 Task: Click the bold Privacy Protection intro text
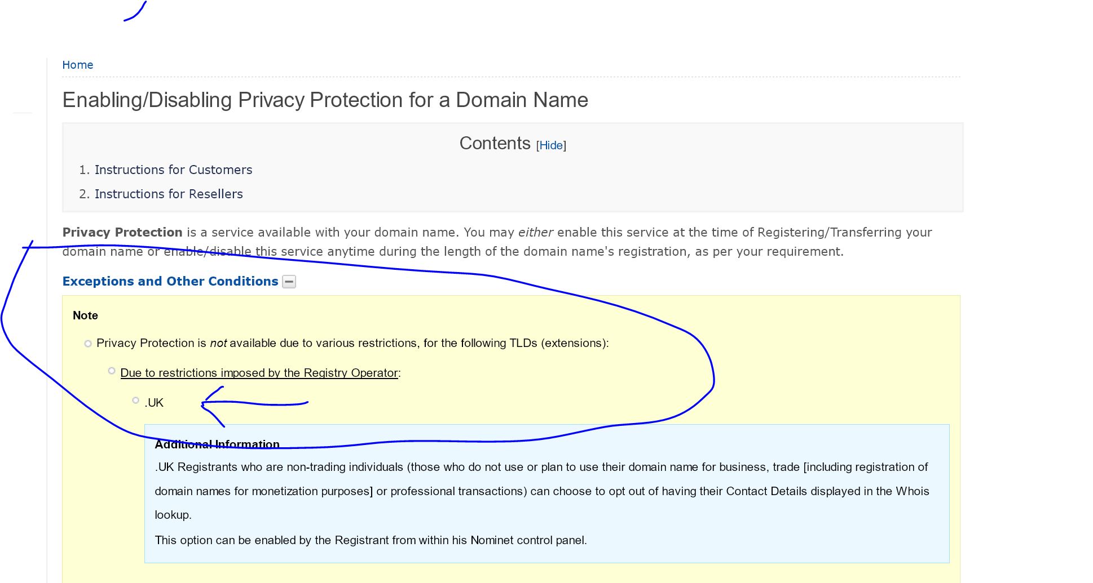[122, 232]
